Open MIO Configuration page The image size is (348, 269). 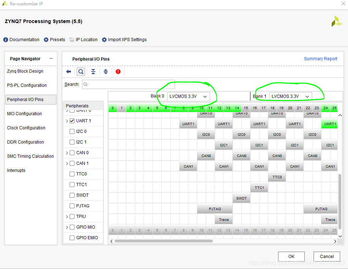[x=24, y=114]
